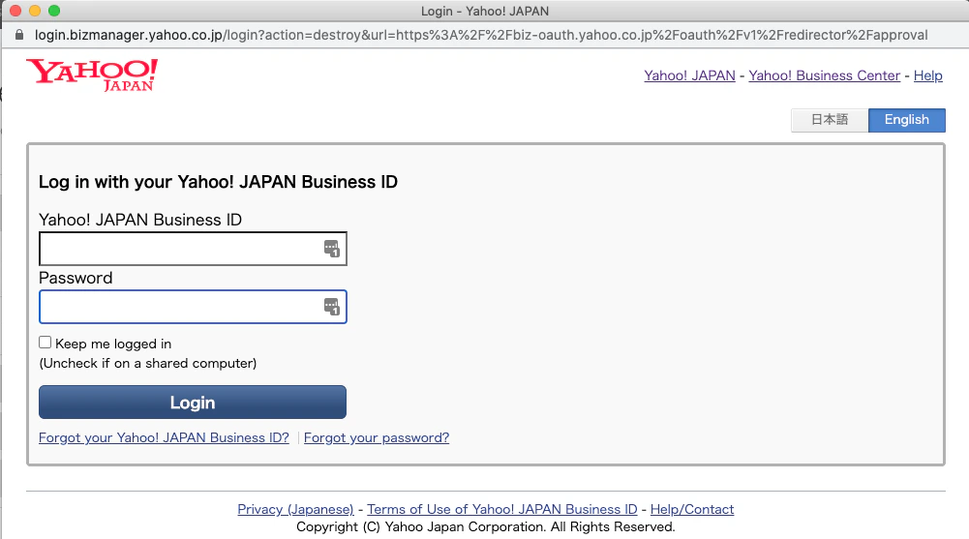
Task: Click password manager icon in Password field
Action: [x=332, y=307]
